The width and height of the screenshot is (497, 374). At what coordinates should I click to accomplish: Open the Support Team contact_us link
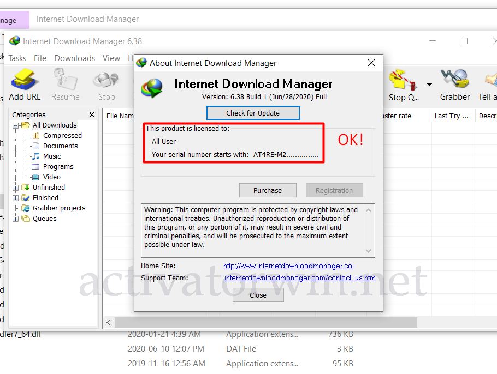300,278
